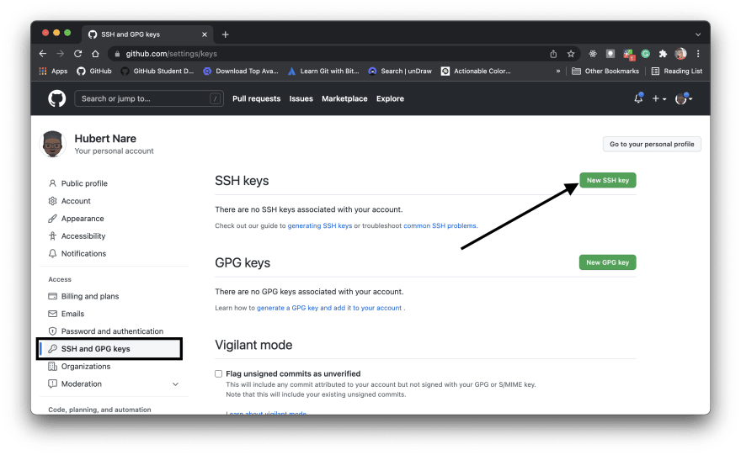This screenshot has width=741, height=455.
Task: Click the first extension icon after star
Action: (x=593, y=54)
